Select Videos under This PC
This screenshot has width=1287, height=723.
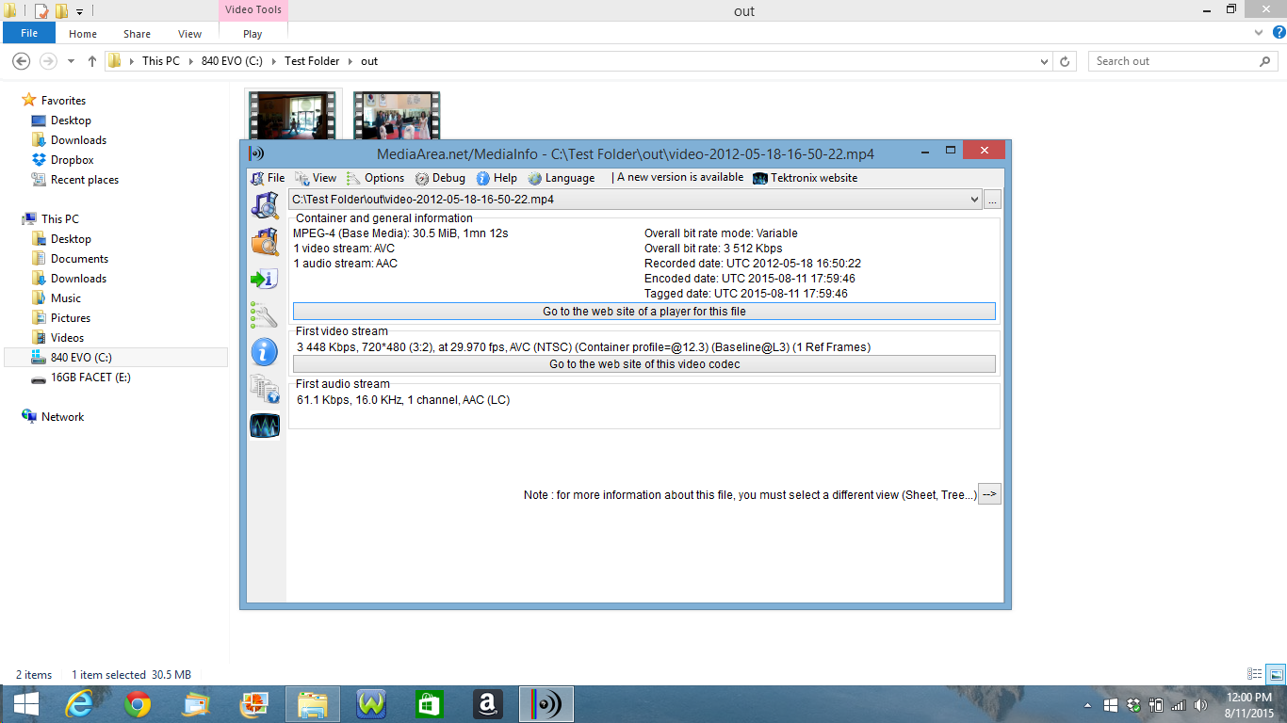tap(68, 338)
